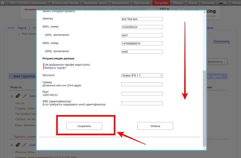Click the Пополнить link
This screenshot has width=241, height=158.
[221, 41]
